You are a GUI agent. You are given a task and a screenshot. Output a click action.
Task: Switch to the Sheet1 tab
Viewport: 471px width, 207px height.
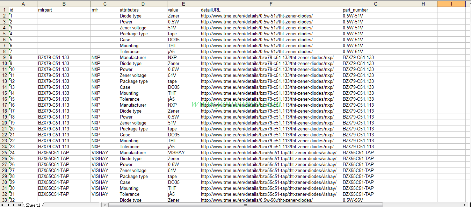point(33,205)
